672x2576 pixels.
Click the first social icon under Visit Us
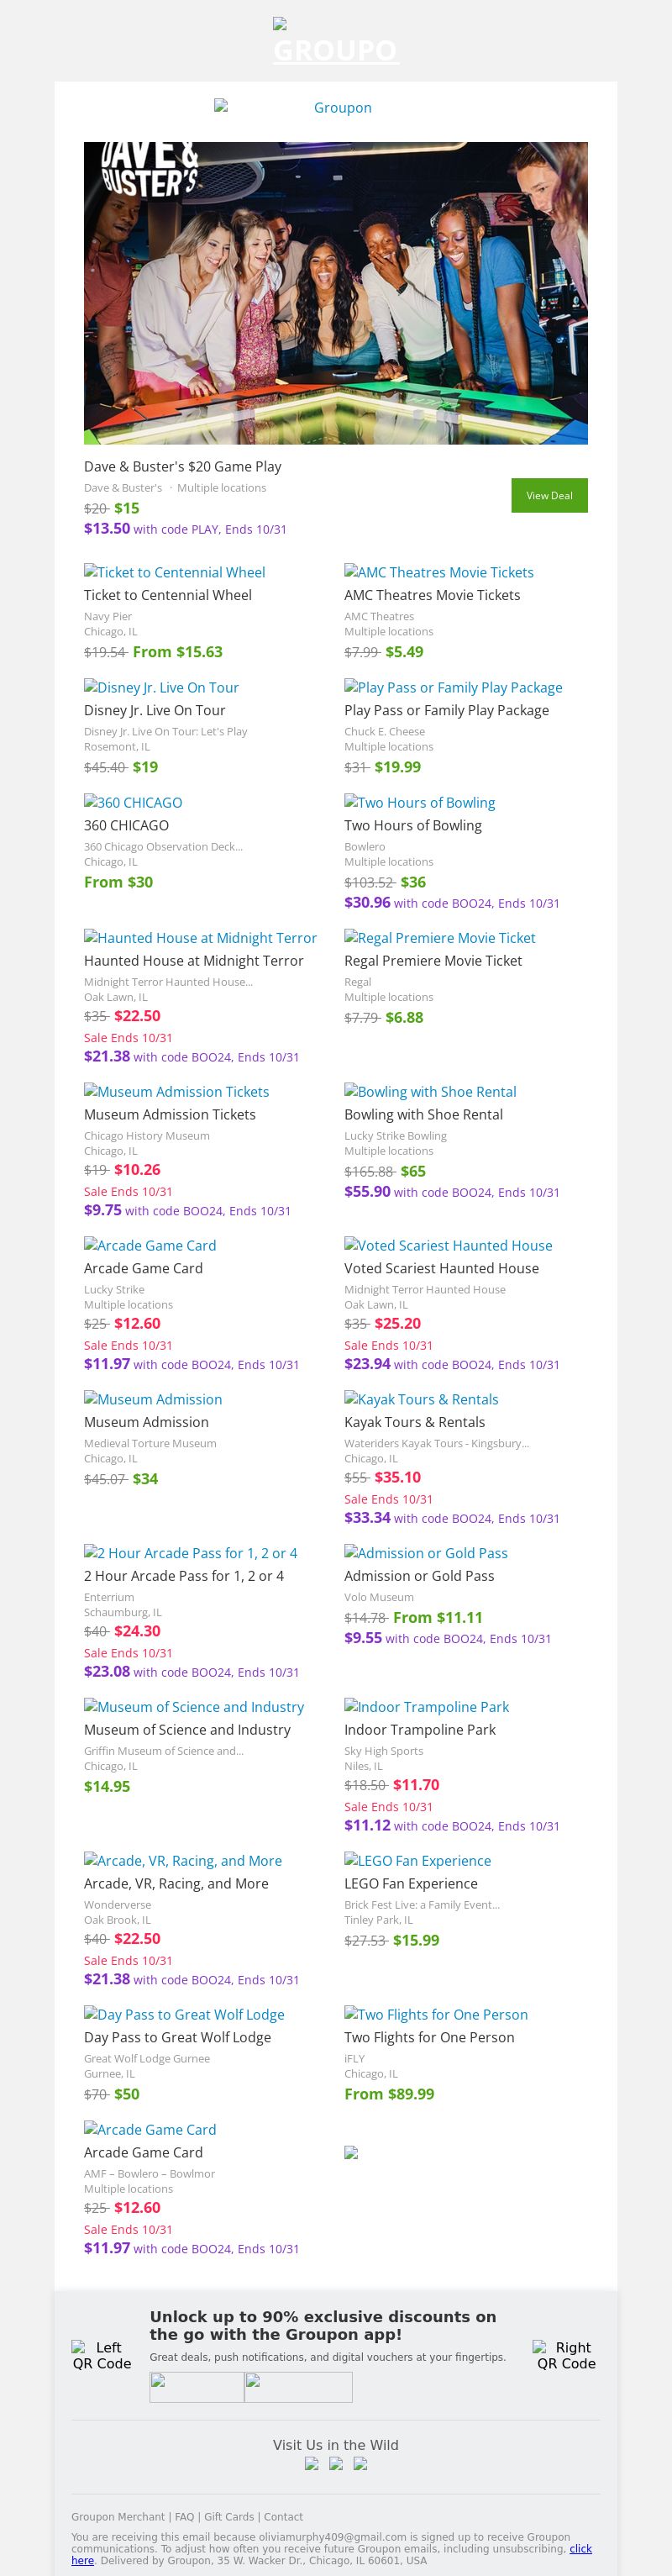[x=312, y=2463]
